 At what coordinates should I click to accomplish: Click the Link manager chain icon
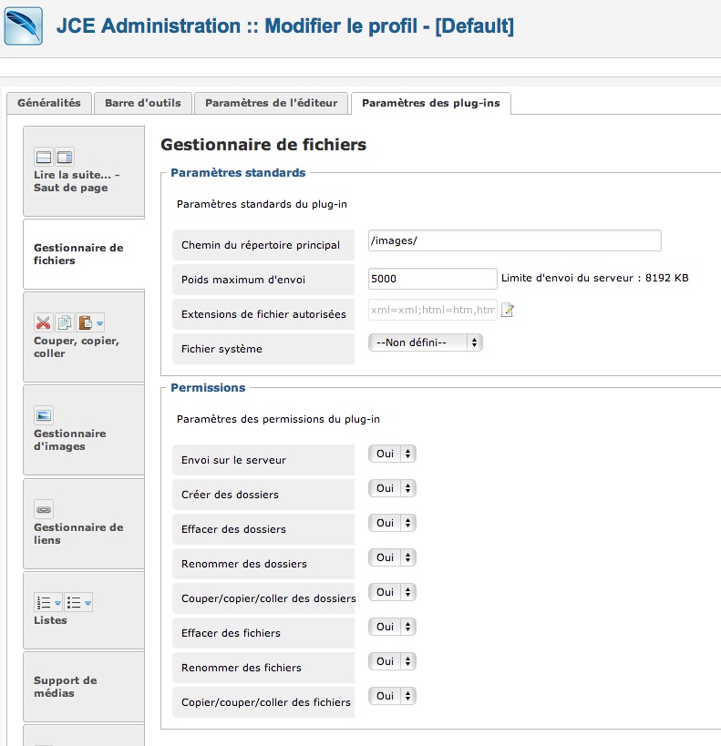point(44,509)
